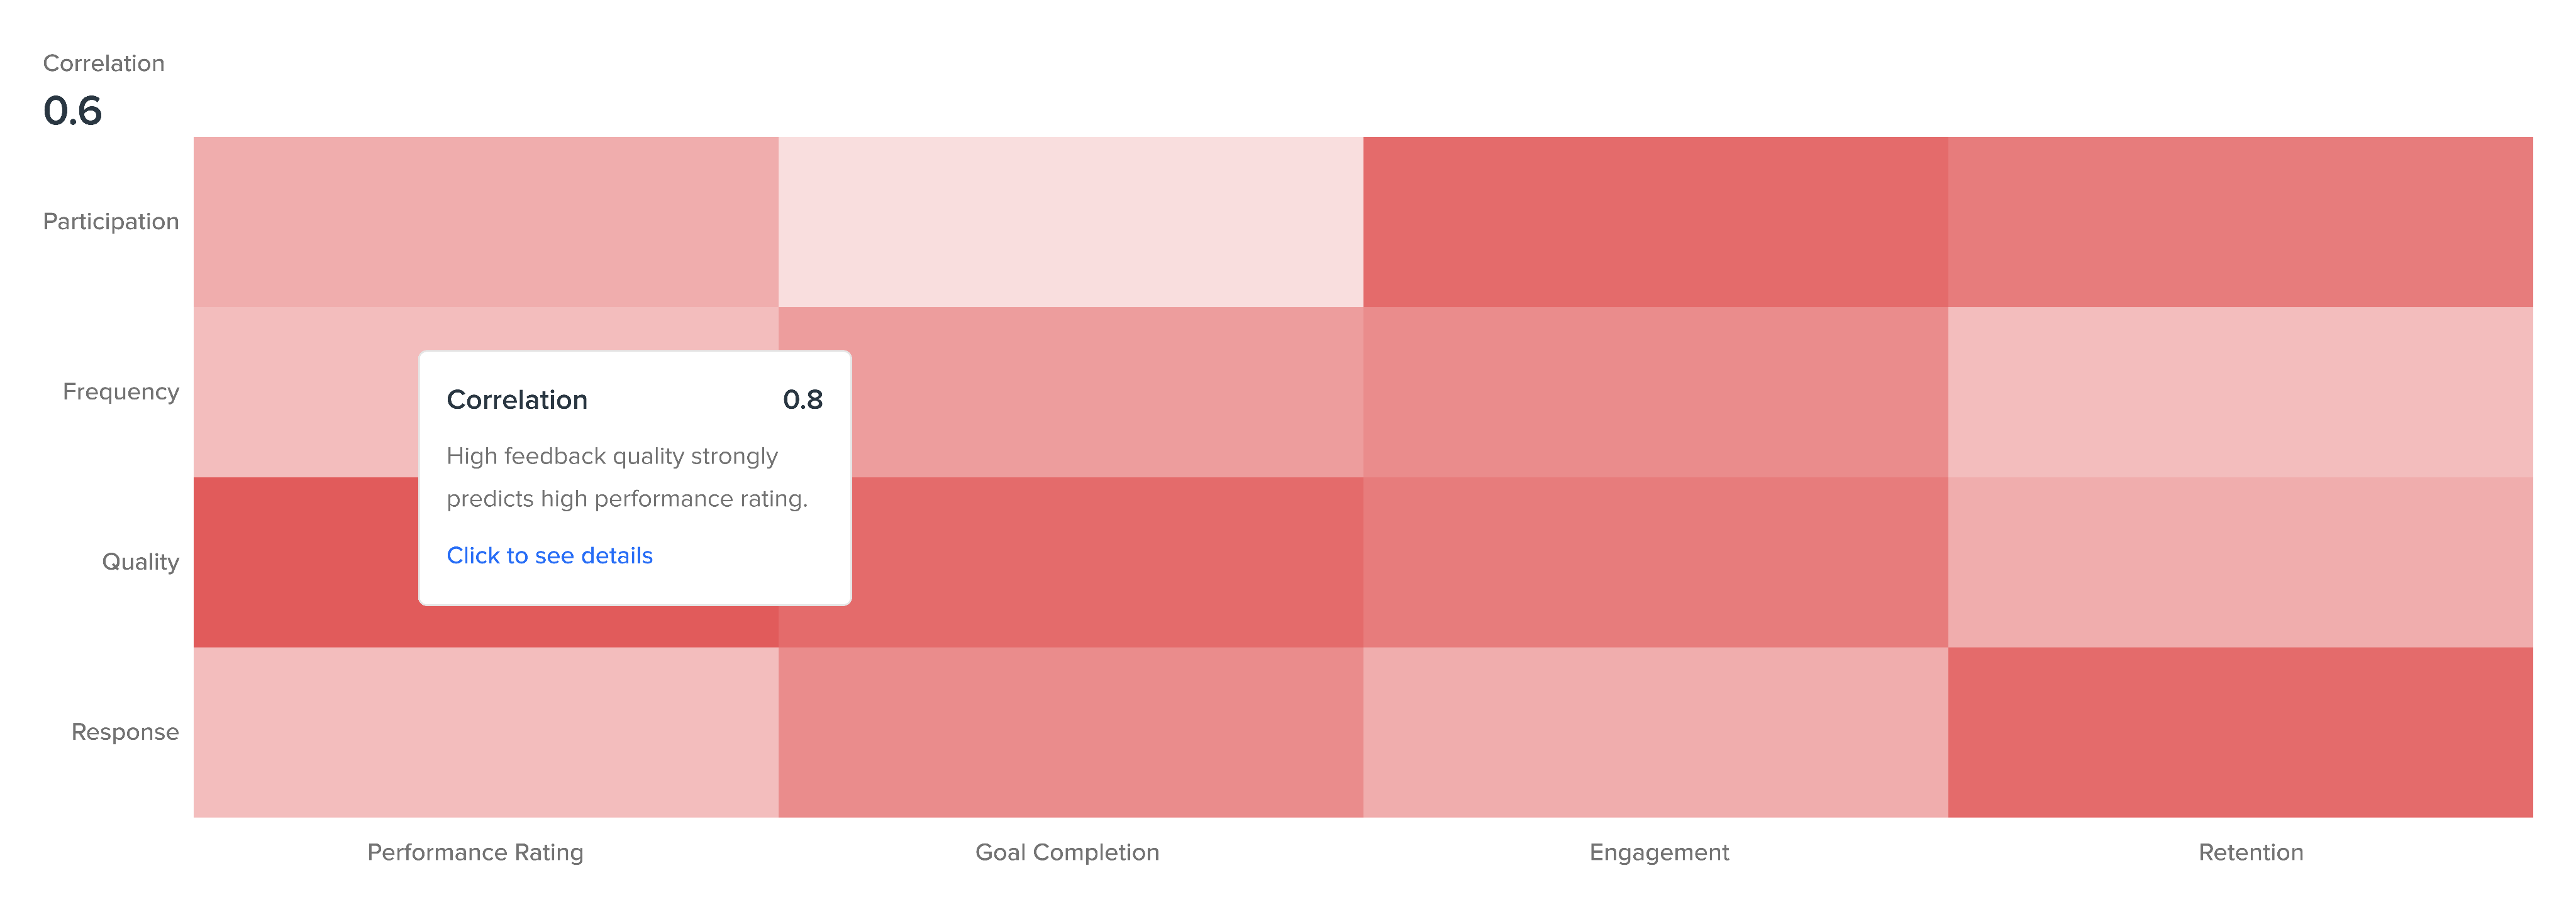Image resolution: width=2576 pixels, height=917 pixels.
Task: Click the Participation and Retention heatmap cell
Action: pyautogui.click(x=2240, y=222)
